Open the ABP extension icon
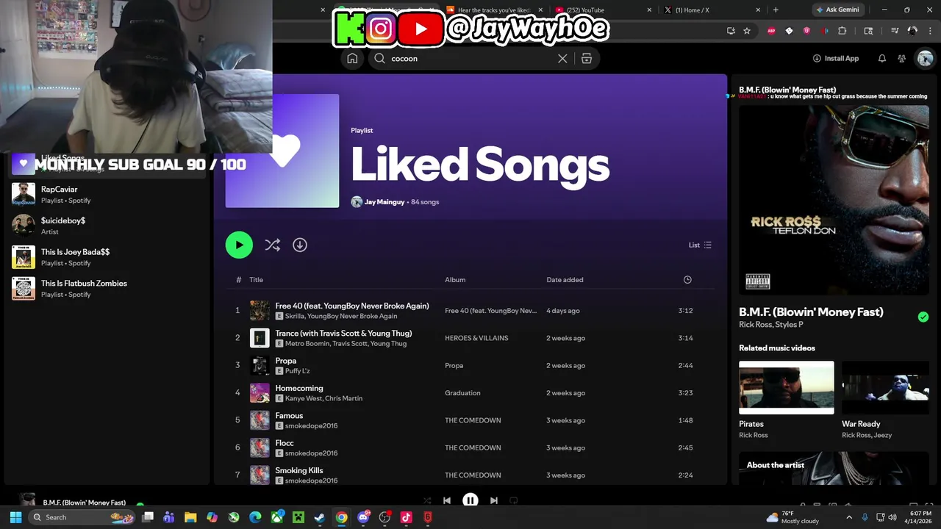The width and height of the screenshot is (941, 529). 771,31
